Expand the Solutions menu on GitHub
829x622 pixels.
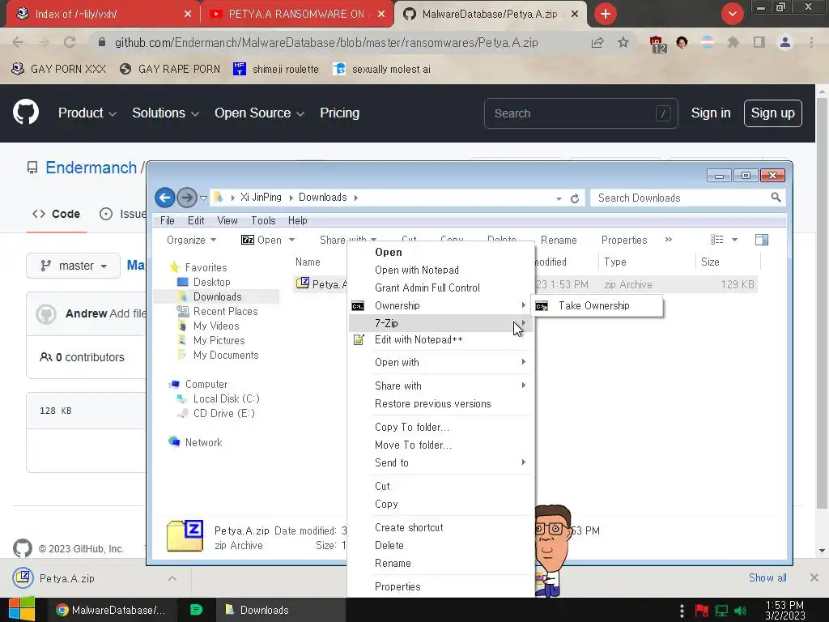point(165,113)
